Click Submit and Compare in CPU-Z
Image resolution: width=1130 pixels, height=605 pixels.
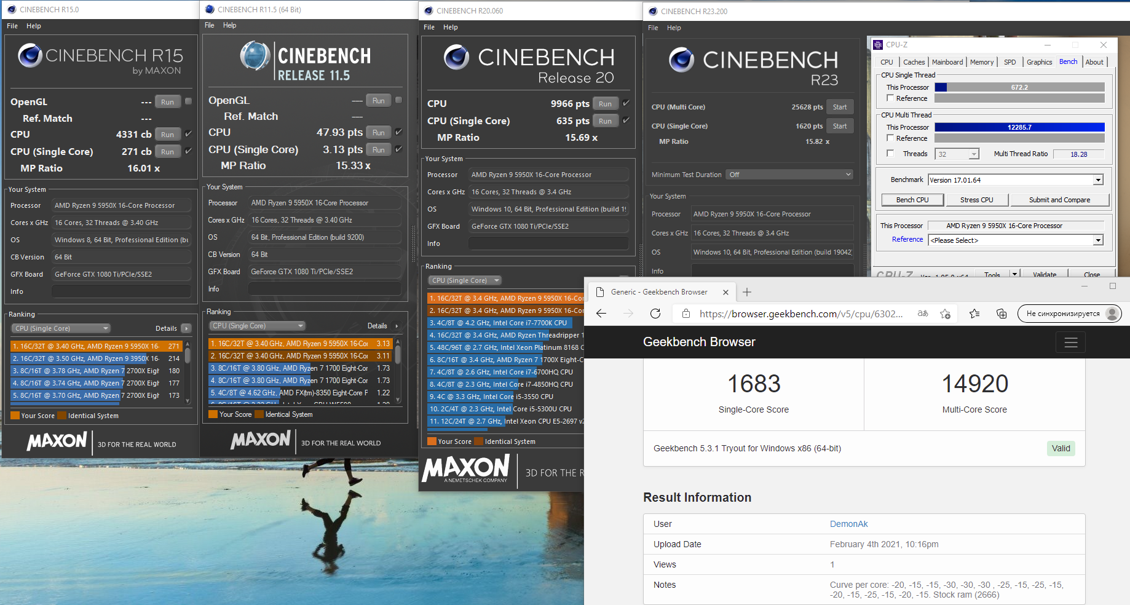tap(1059, 200)
